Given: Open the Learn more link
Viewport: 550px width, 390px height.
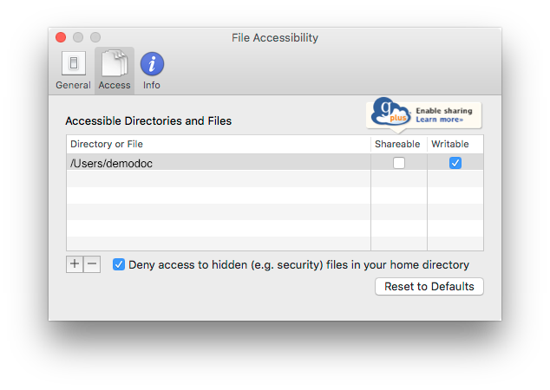Looking at the screenshot, I should 439,120.
